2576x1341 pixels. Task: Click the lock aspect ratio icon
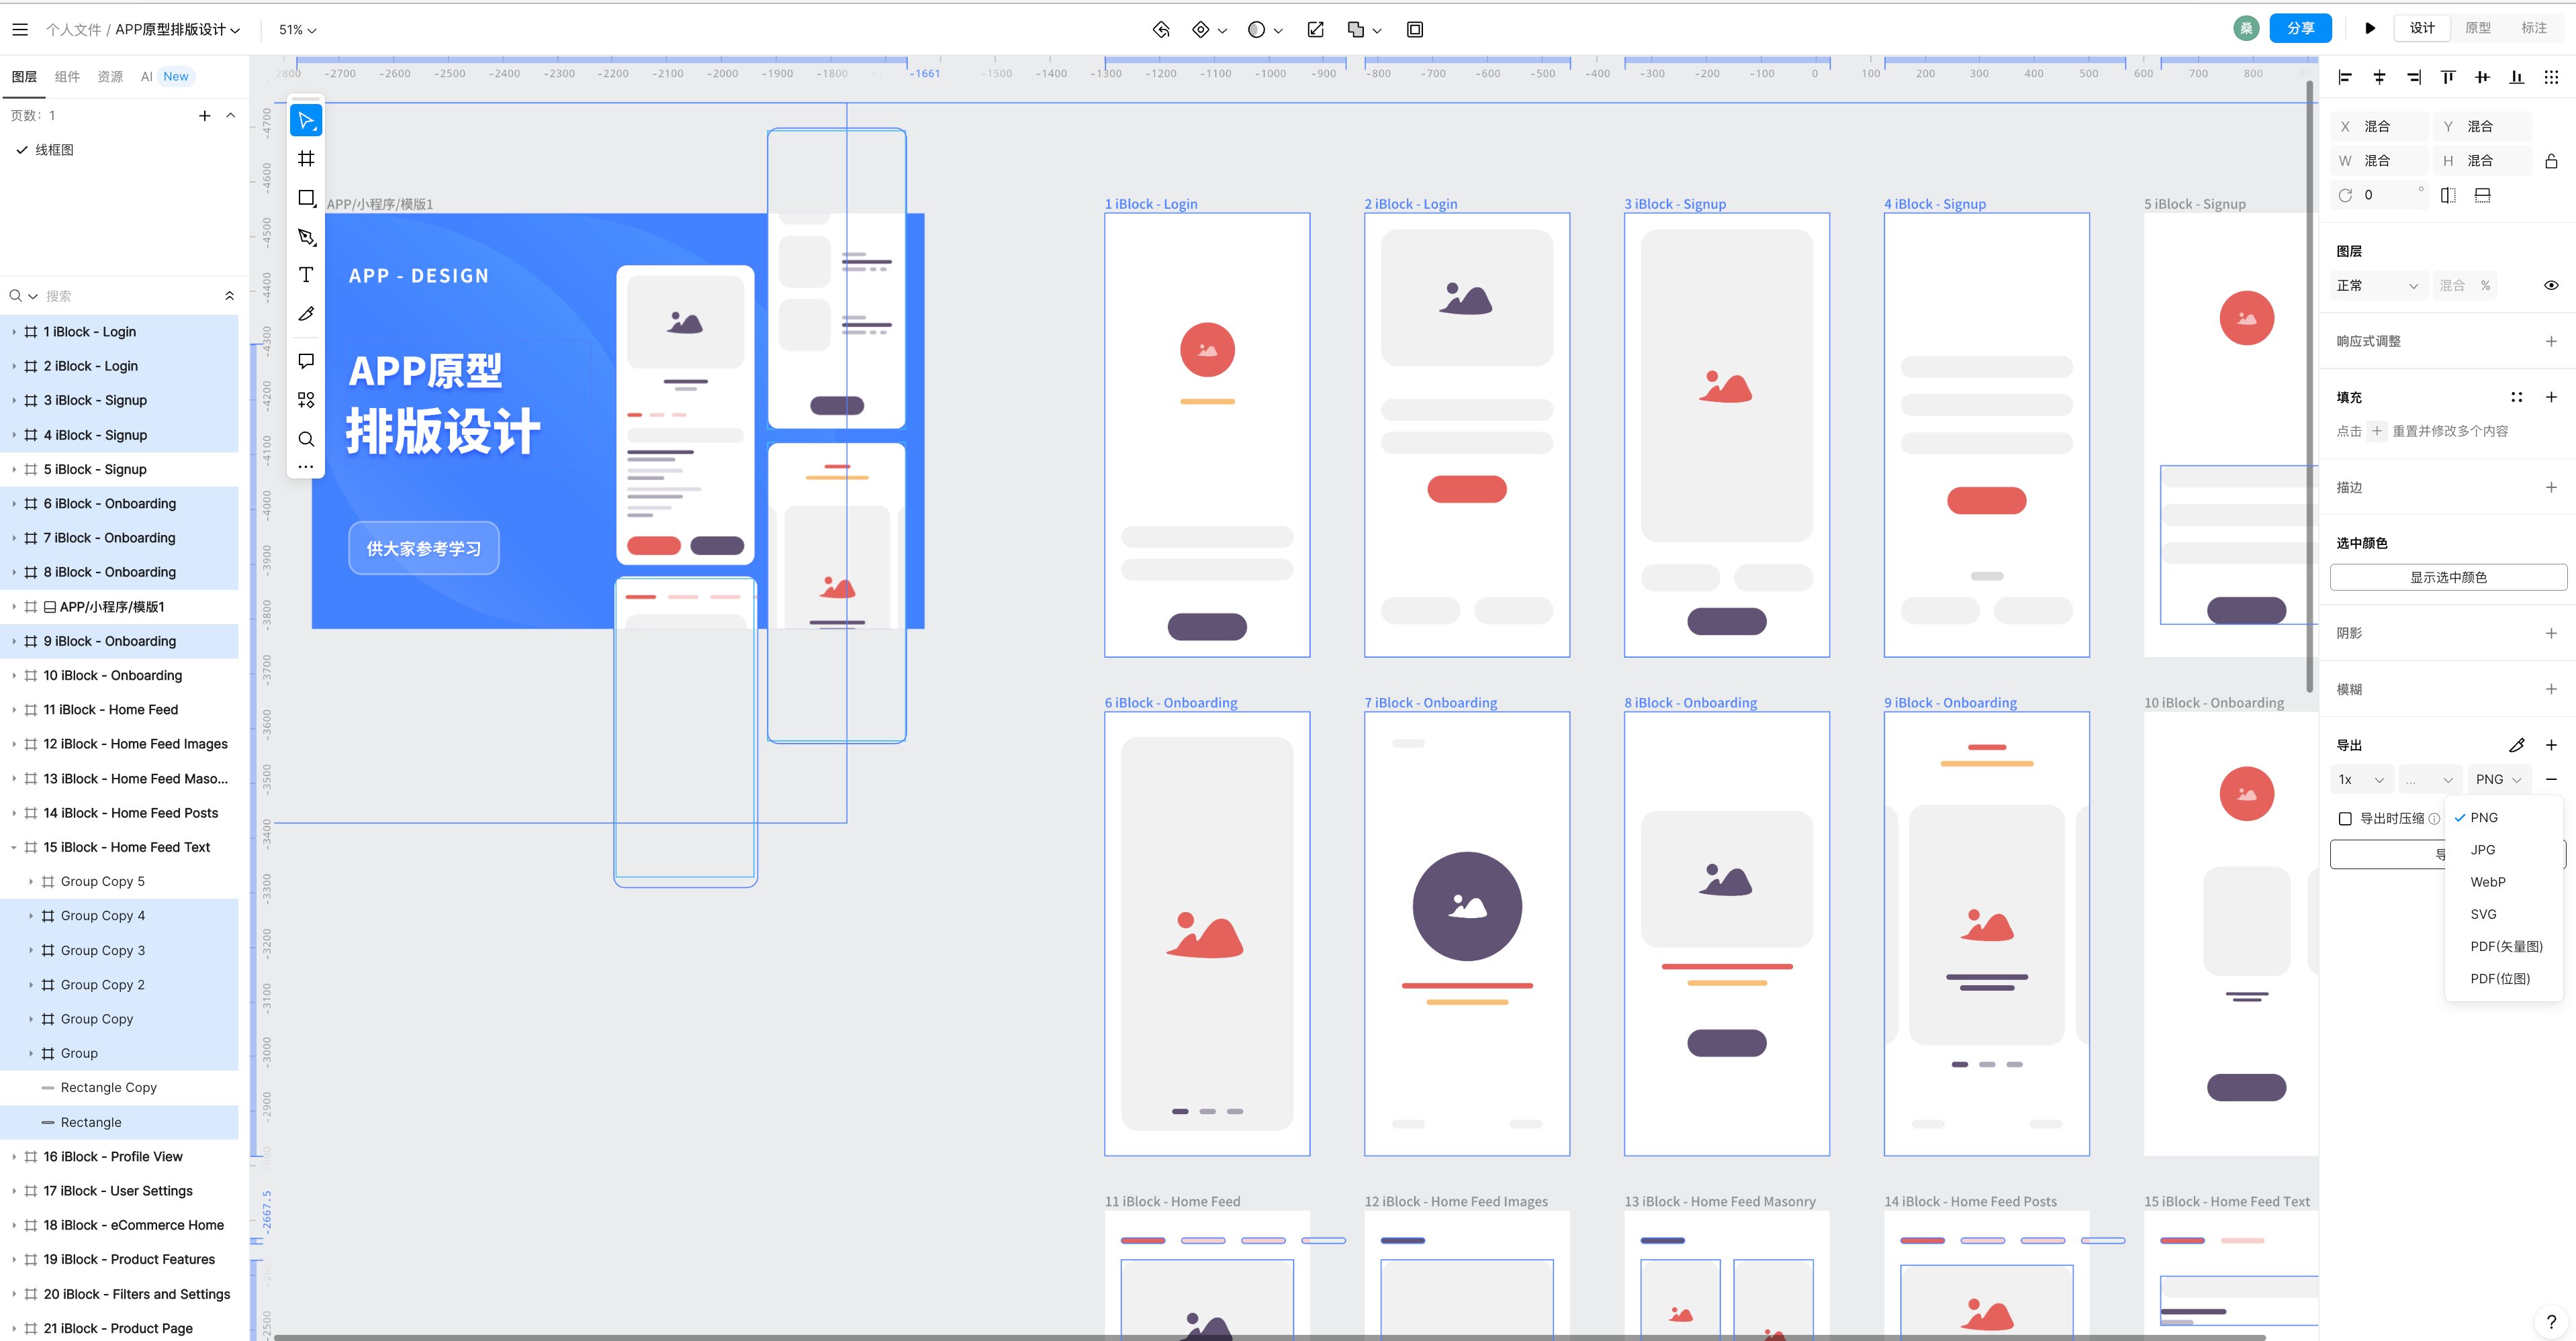click(x=2550, y=161)
